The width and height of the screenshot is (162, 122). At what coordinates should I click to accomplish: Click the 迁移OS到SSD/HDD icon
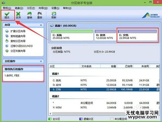(7, 46)
